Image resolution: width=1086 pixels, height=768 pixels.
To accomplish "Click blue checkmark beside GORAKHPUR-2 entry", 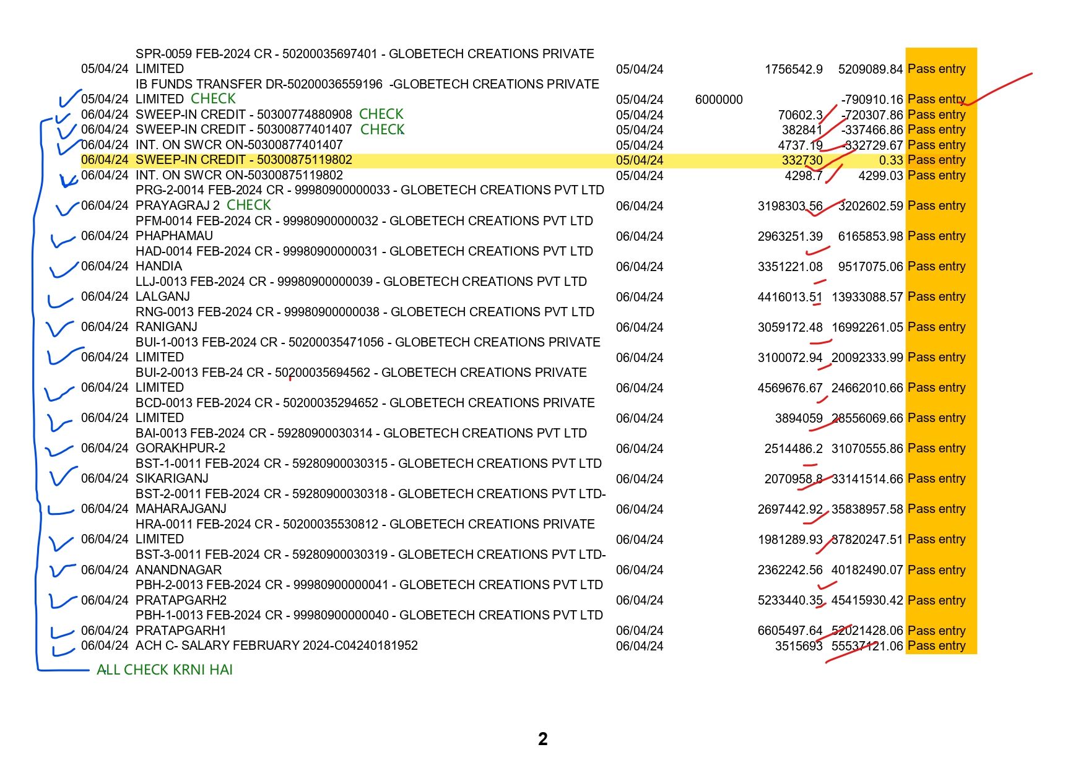I will click(59, 451).
